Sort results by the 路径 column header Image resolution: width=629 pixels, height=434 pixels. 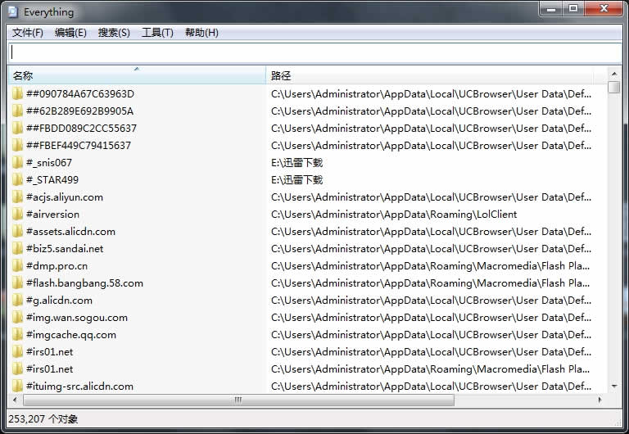click(429, 75)
